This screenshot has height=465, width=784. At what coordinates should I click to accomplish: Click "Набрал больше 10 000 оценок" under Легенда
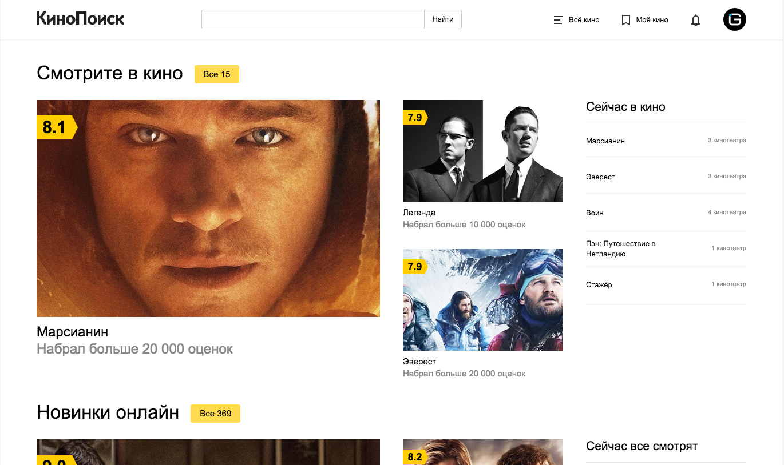(464, 225)
